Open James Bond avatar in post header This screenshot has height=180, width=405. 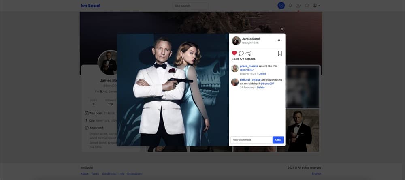[236, 41]
